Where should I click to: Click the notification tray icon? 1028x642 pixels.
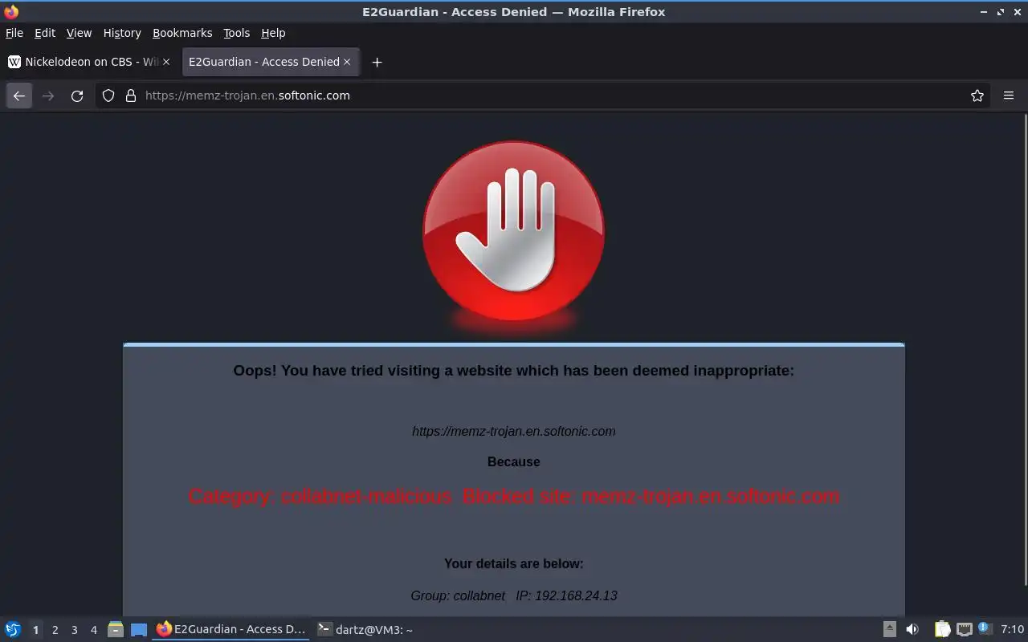click(985, 628)
